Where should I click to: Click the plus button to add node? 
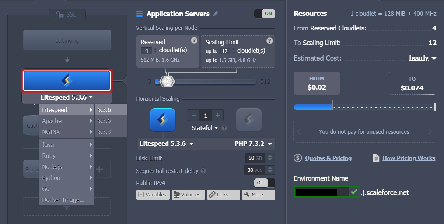tap(217, 116)
